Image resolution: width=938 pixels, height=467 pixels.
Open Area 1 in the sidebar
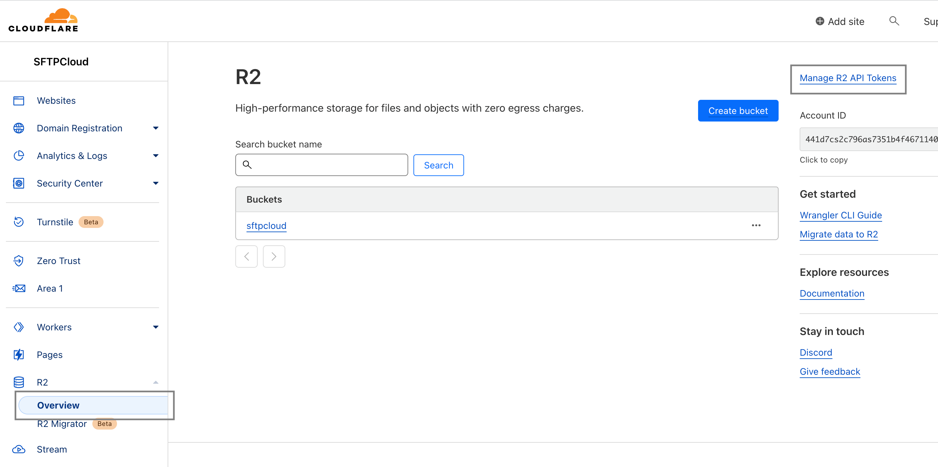[50, 289]
